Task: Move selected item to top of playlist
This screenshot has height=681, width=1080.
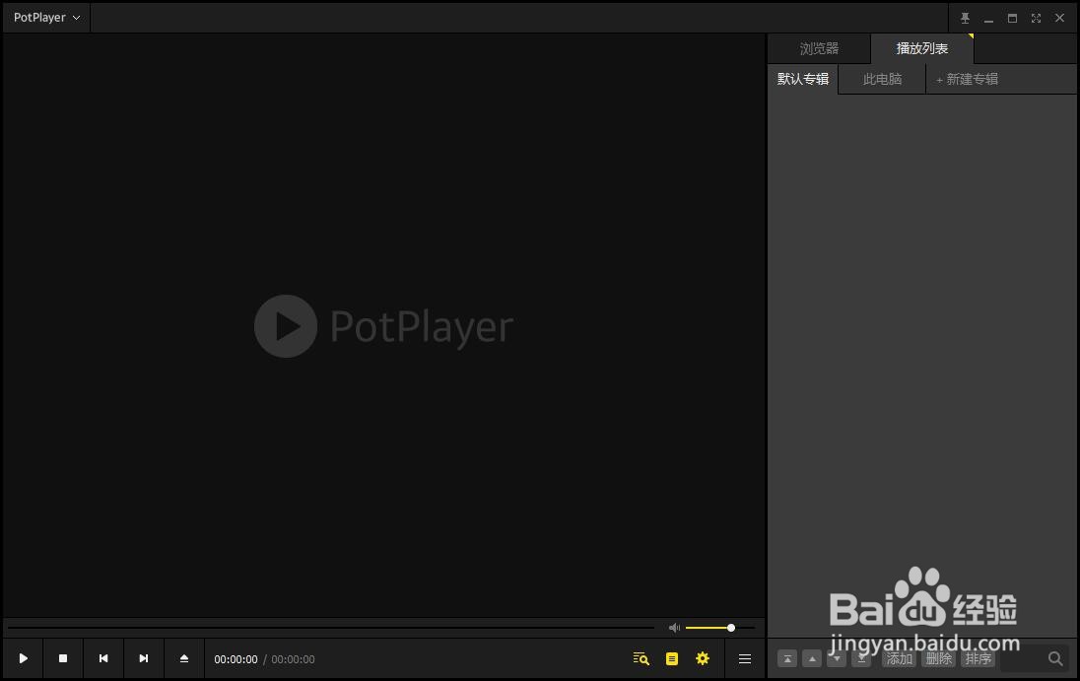Action: (x=787, y=658)
